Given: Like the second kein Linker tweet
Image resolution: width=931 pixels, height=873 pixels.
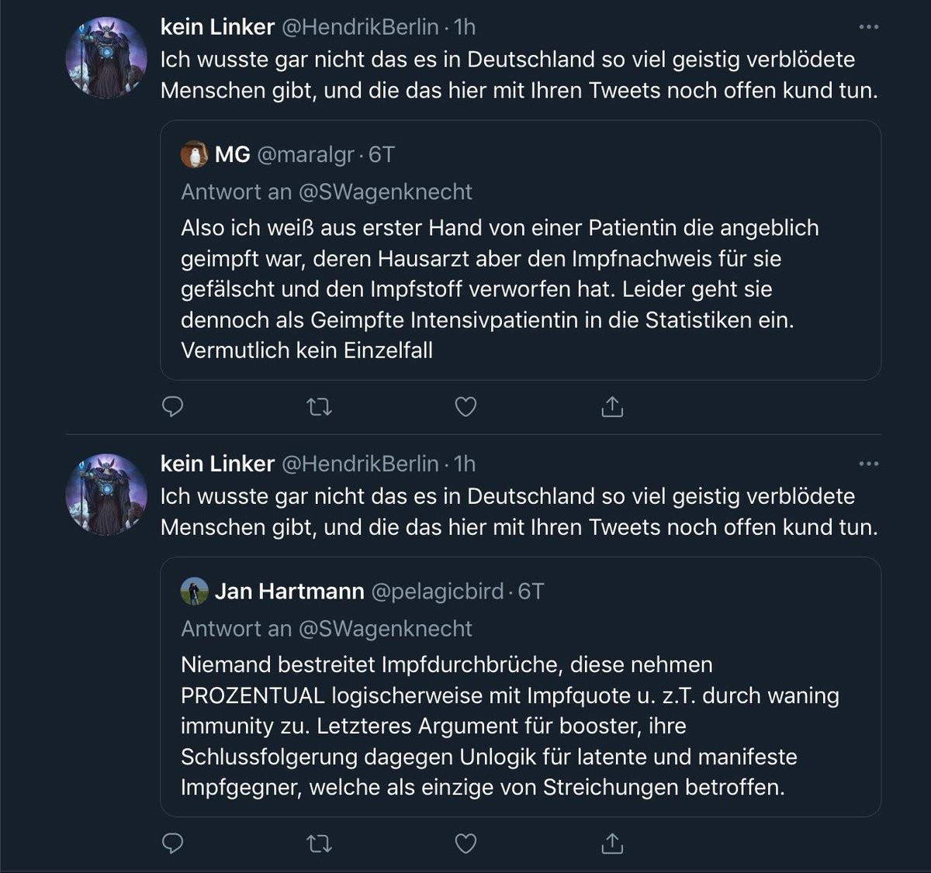Looking at the screenshot, I should click(x=465, y=843).
